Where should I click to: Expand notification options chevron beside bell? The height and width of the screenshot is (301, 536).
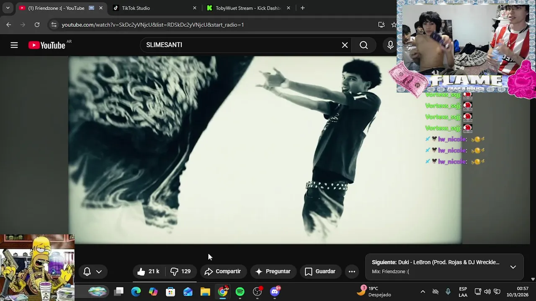[99, 272]
